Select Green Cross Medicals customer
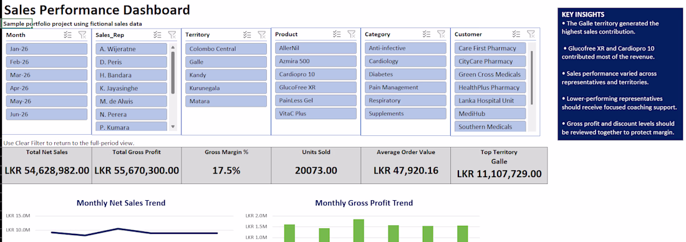 (x=490, y=74)
